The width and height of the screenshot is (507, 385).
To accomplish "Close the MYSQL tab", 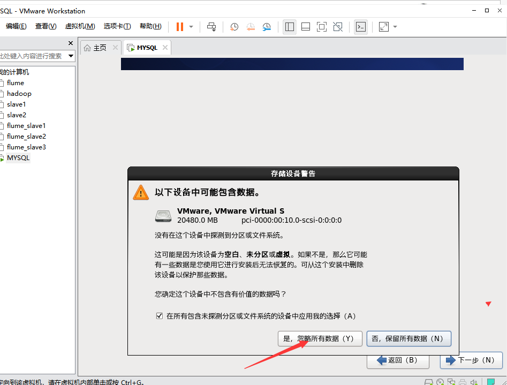I will (165, 48).
